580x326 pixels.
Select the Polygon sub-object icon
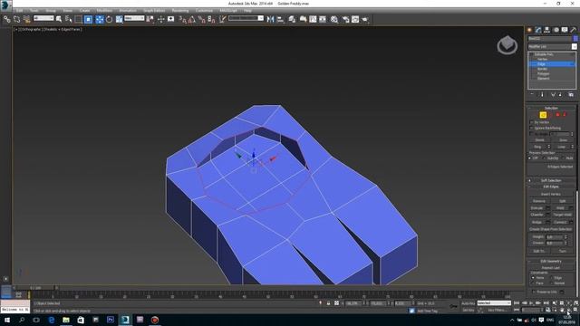[x=557, y=115]
